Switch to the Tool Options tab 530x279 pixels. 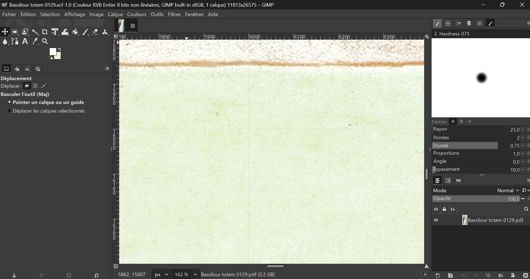(x=6, y=69)
